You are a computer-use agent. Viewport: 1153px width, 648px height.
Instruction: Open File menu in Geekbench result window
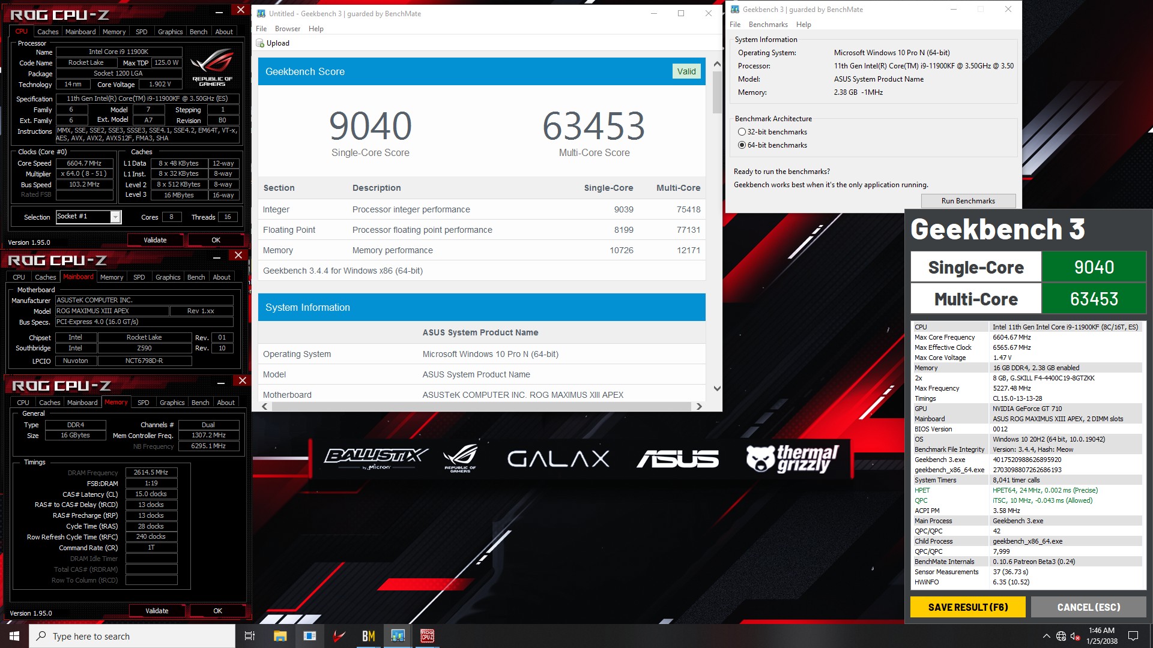pos(261,29)
